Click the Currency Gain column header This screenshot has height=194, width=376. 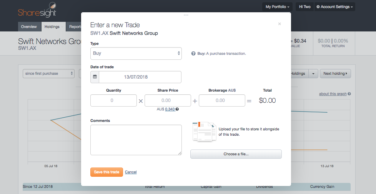322,187
